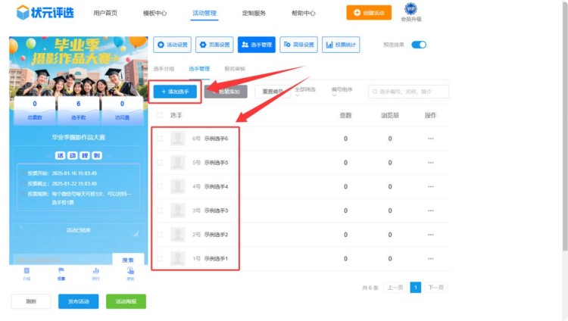Open 模板中心 in top navigation
Screen dimensions: 568x321
(x=154, y=13)
